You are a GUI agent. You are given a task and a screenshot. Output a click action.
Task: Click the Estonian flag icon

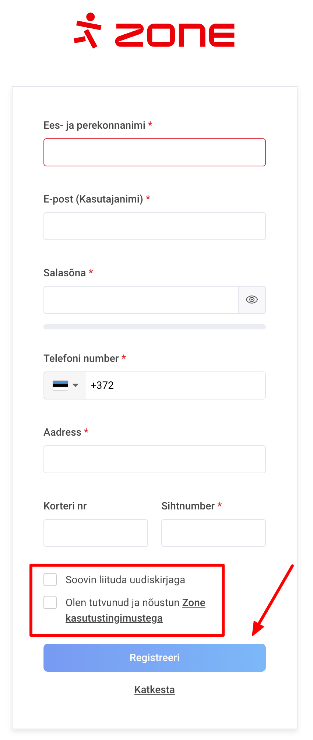60,385
